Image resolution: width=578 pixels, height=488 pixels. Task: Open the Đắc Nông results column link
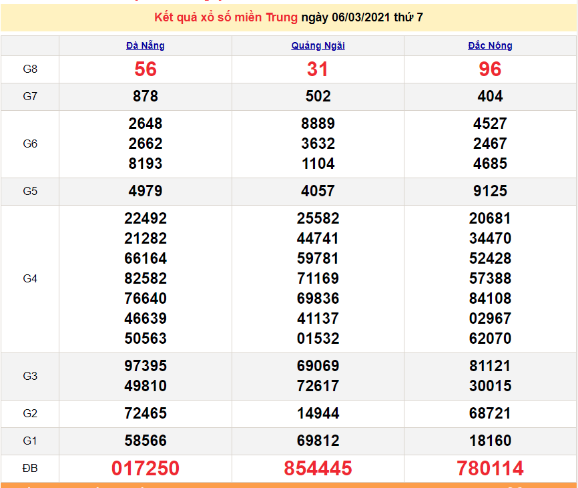[x=490, y=45]
